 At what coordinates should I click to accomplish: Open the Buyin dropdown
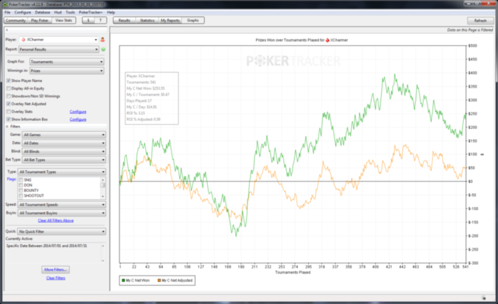pyautogui.click(x=62, y=213)
